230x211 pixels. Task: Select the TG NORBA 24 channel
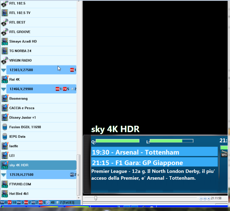click(38, 51)
